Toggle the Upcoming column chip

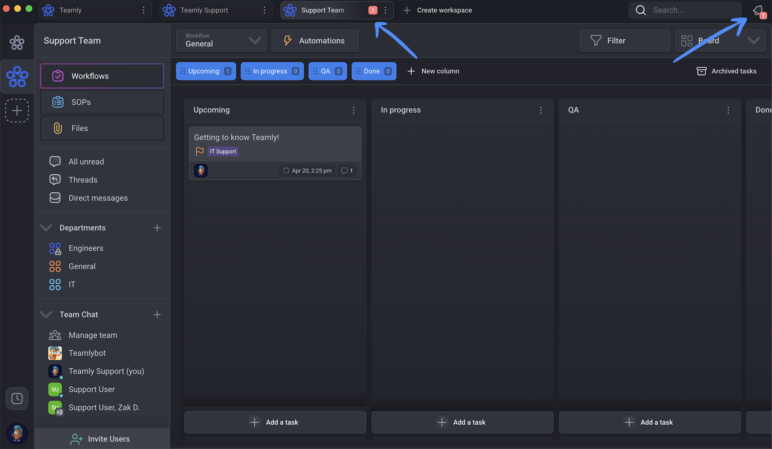click(206, 71)
